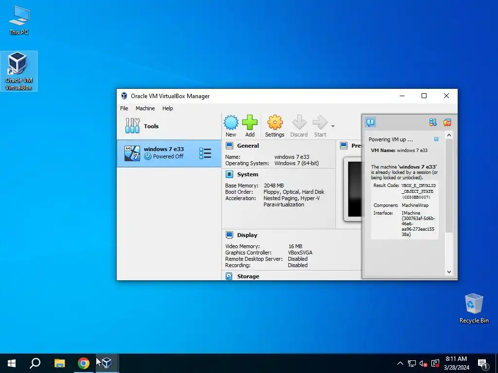Dismiss the Powering VM up notification

pos(436,139)
